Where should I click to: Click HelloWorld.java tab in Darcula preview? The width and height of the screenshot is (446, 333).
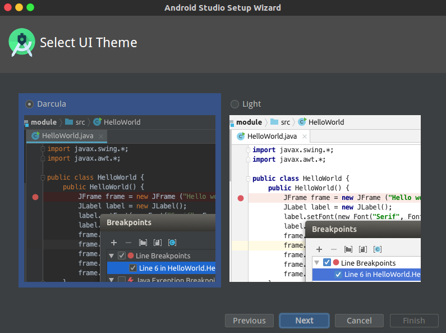(x=67, y=136)
